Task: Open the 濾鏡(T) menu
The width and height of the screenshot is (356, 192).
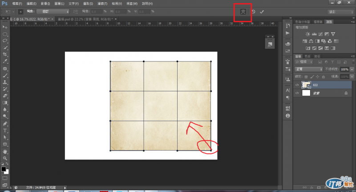Action: pos(102,4)
